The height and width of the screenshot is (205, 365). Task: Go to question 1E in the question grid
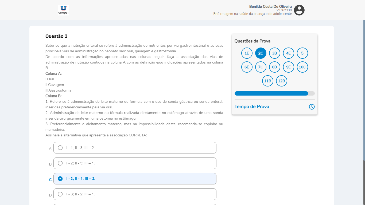247,53
